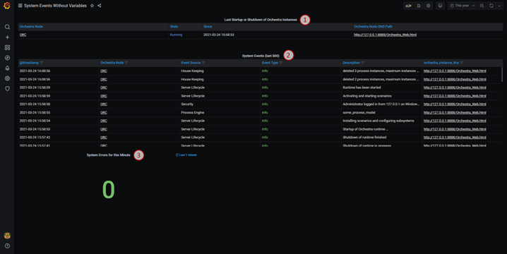
Task: Open the Alerting bell icon
Action: [7, 68]
